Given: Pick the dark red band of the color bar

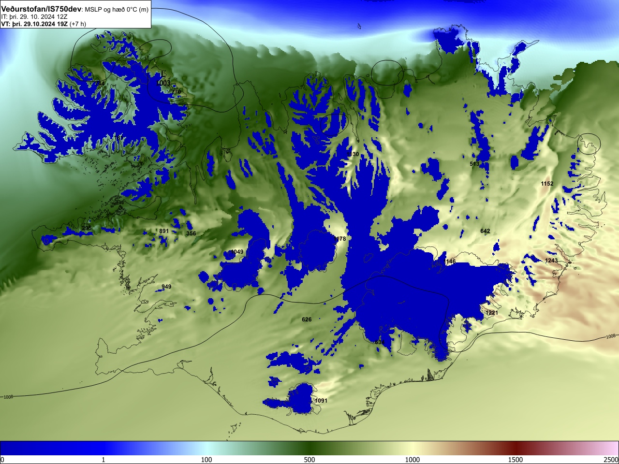Looking at the screenshot, I should (516, 448).
